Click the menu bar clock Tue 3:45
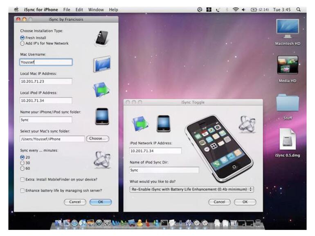 point(281,9)
